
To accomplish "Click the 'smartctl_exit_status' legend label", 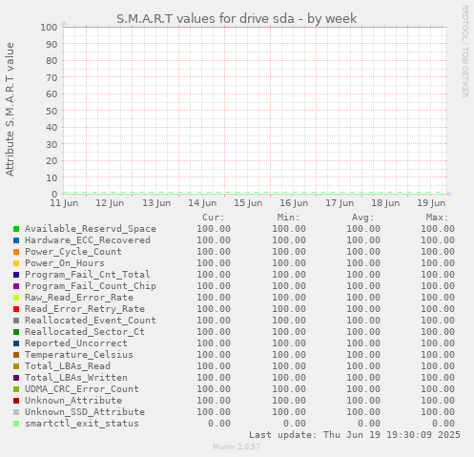I will pyautogui.click(x=82, y=424).
